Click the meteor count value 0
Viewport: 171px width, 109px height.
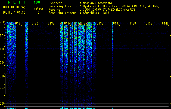(39, 13)
